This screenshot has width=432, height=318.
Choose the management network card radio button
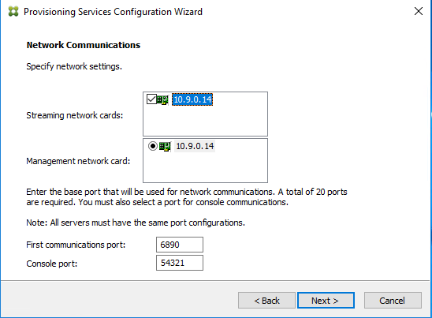pyautogui.click(x=153, y=146)
